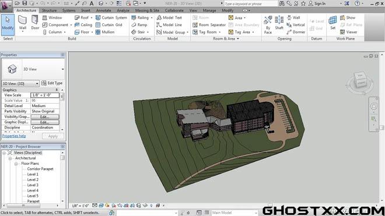Viewport: 385px width, 216px height.
Task: Select the Vertical opening tool
Action: (x=296, y=25)
